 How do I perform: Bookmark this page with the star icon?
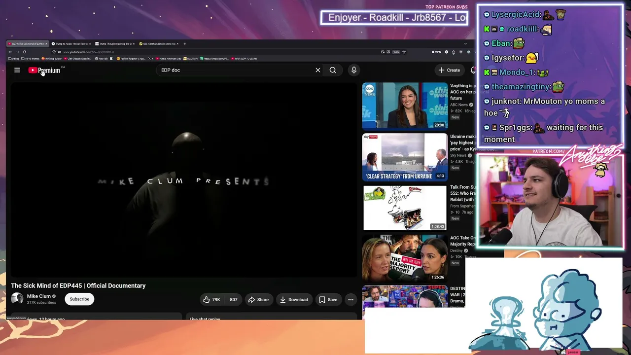pos(404,52)
